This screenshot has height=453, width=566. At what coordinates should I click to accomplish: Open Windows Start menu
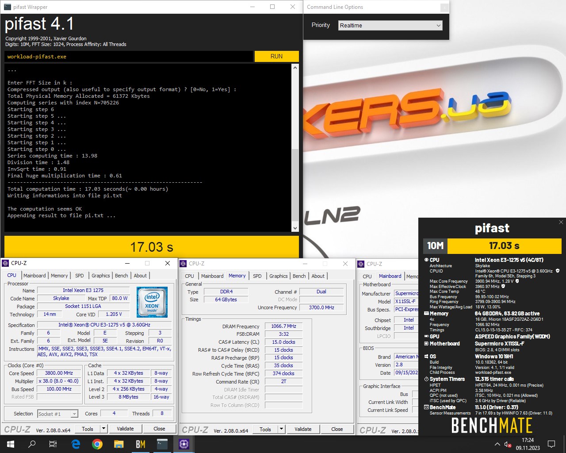point(10,444)
